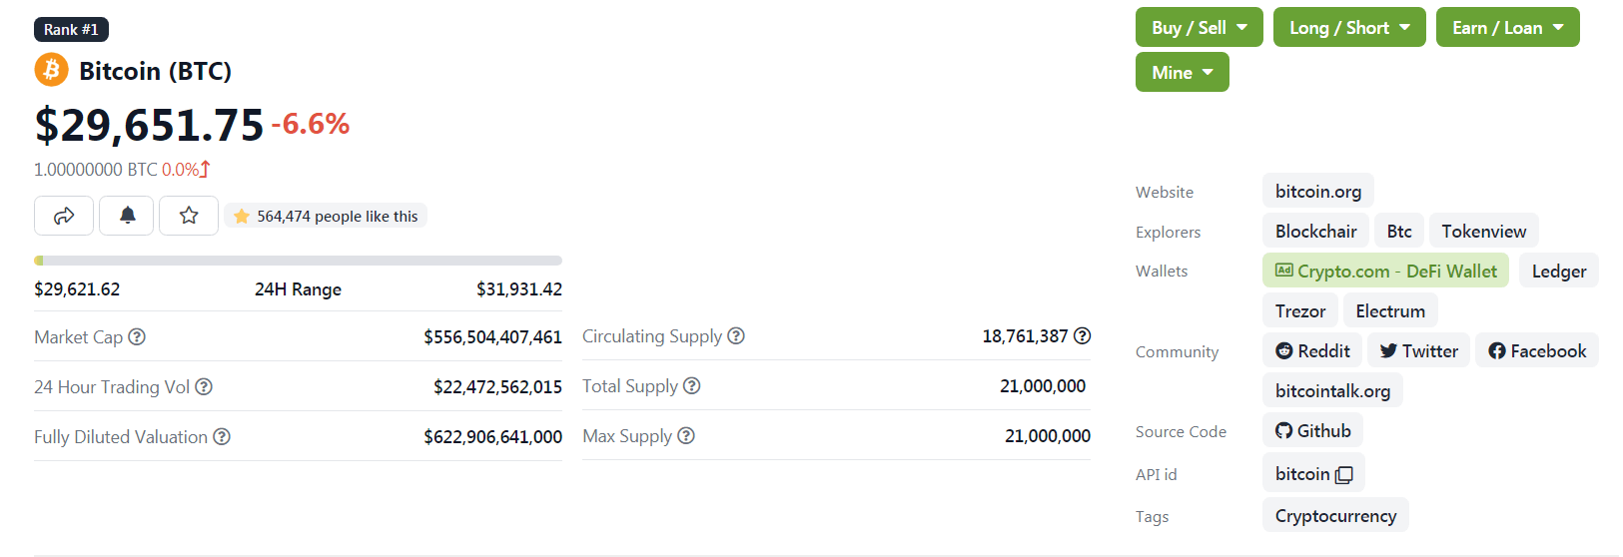
Task: Expand the Long / Short dropdown
Action: click(x=1349, y=28)
